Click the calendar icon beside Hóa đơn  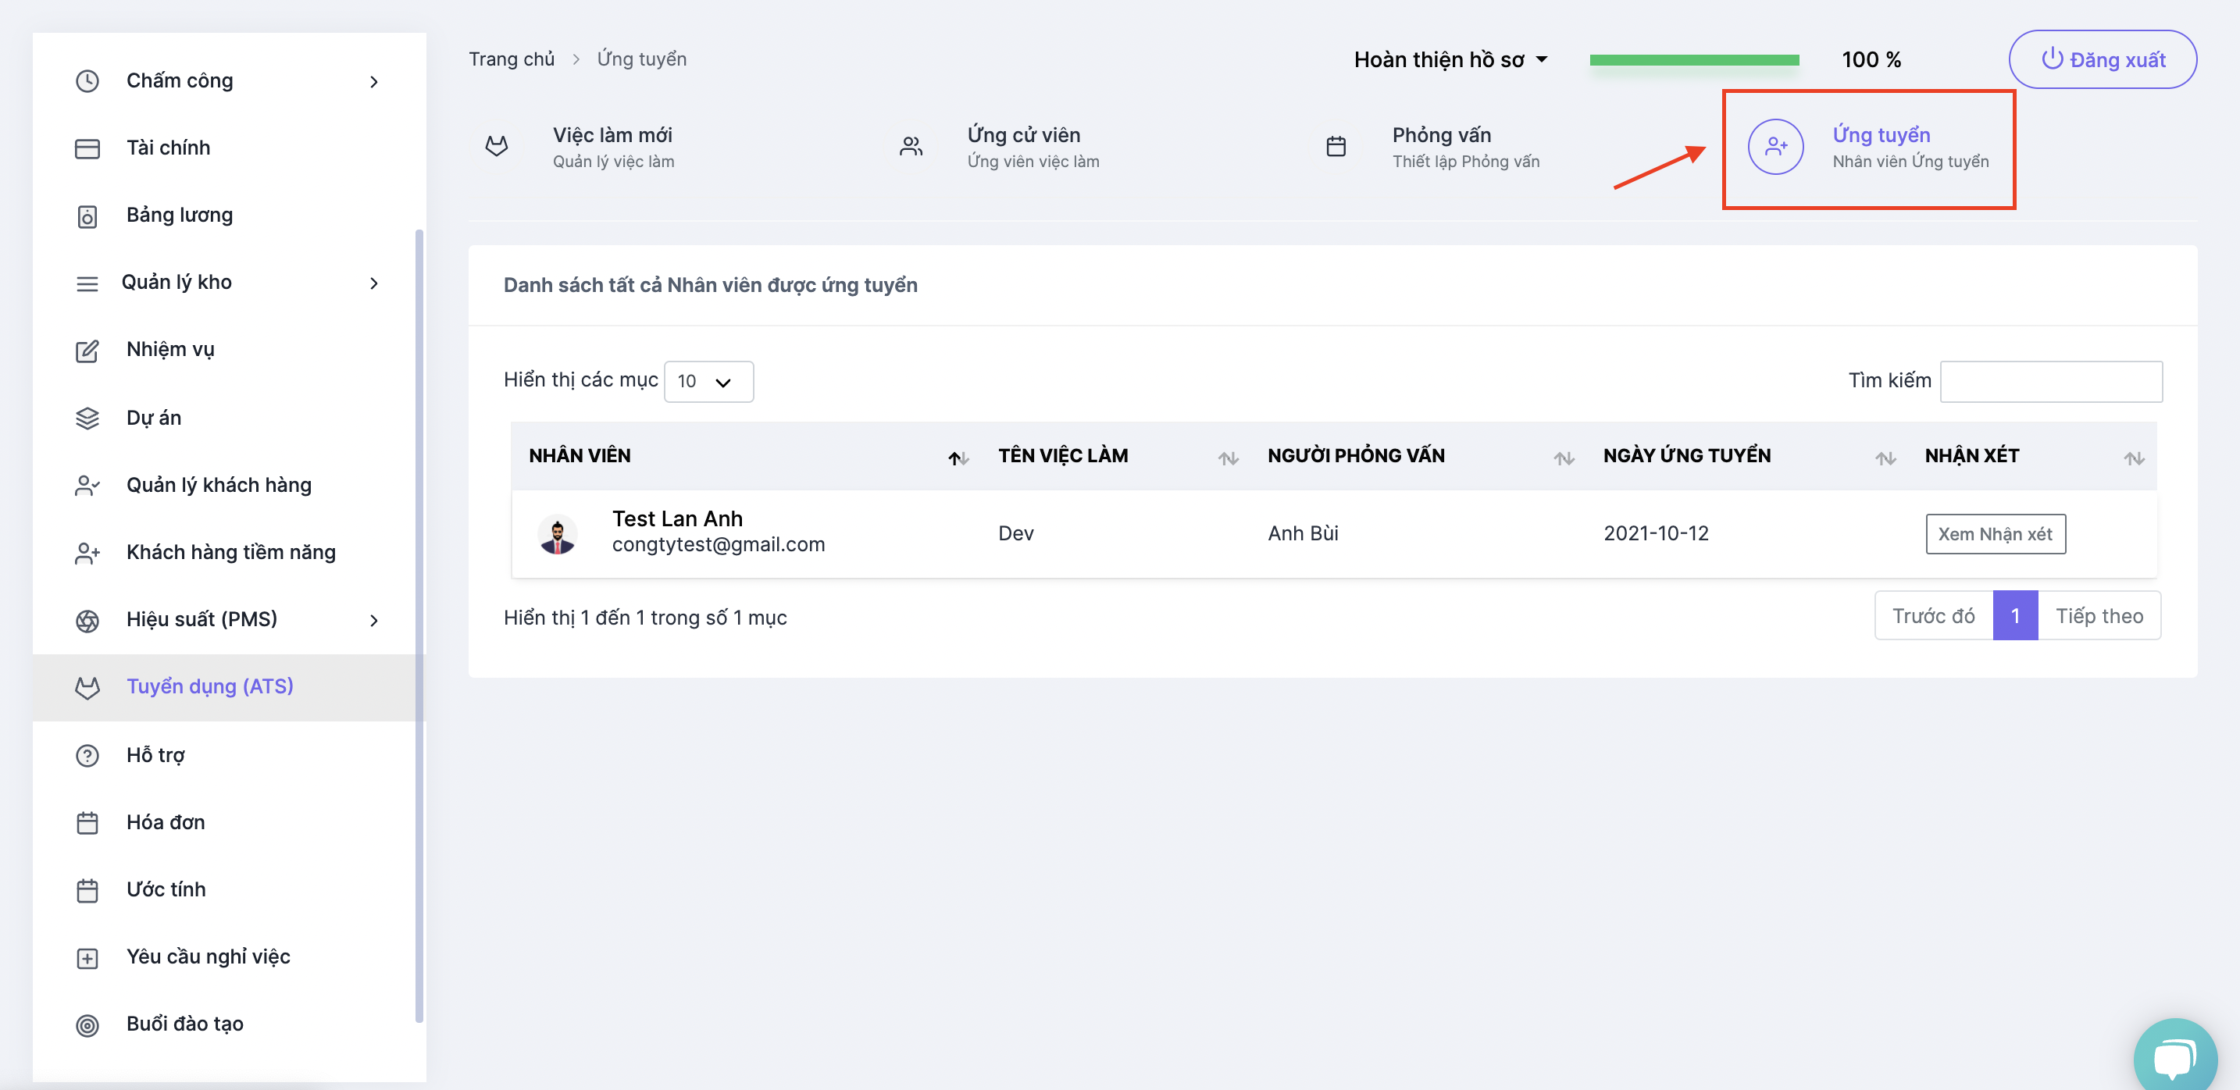pyautogui.click(x=87, y=822)
